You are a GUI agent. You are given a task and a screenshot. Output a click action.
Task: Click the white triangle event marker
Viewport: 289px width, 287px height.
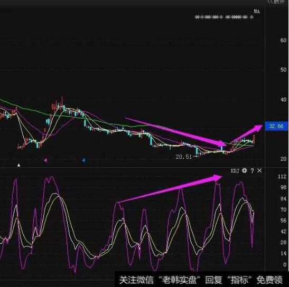click(x=19, y=165)
